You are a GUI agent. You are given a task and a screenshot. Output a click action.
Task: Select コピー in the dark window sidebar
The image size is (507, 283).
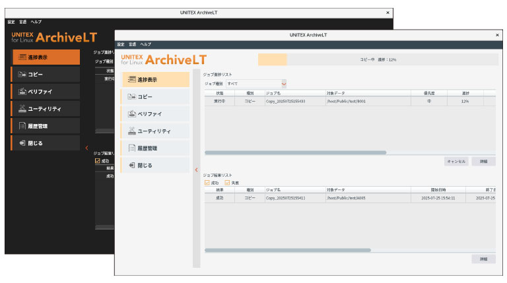pos(45,74)
